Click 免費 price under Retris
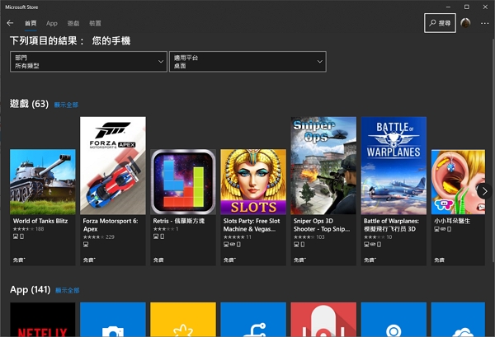The width and height of the screenshot is (495, 337). 158,260
